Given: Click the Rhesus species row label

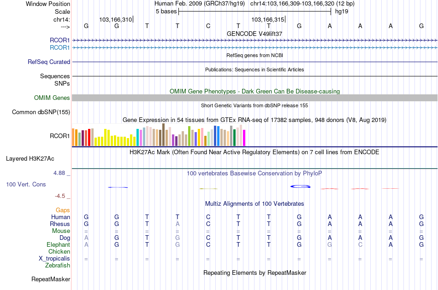Looking at the screenshot, I should [60, 224].
